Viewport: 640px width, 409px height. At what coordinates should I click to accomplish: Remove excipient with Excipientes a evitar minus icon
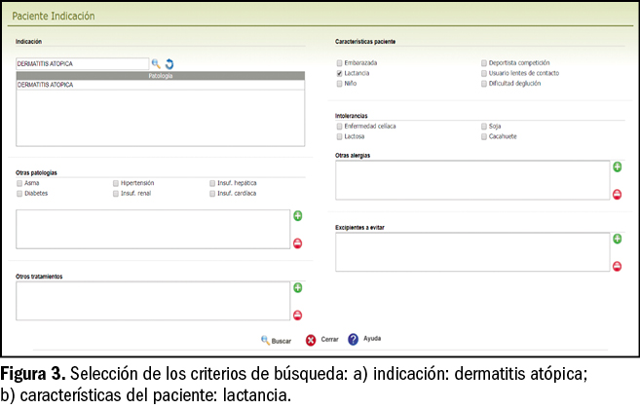click(x=617, y=266)
